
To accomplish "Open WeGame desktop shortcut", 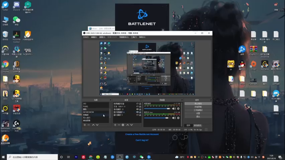I will point(265,65).
